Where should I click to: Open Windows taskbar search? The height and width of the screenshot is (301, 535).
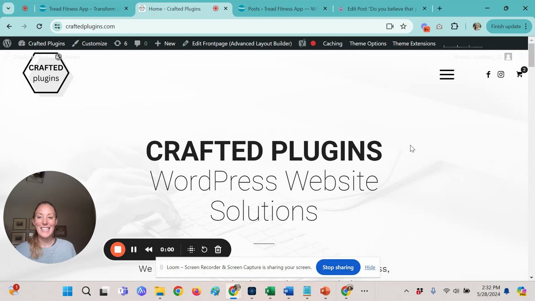86,291
